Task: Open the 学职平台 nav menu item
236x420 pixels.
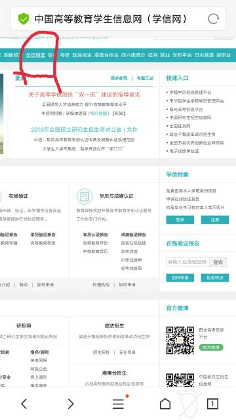Action: coord(182,55)
